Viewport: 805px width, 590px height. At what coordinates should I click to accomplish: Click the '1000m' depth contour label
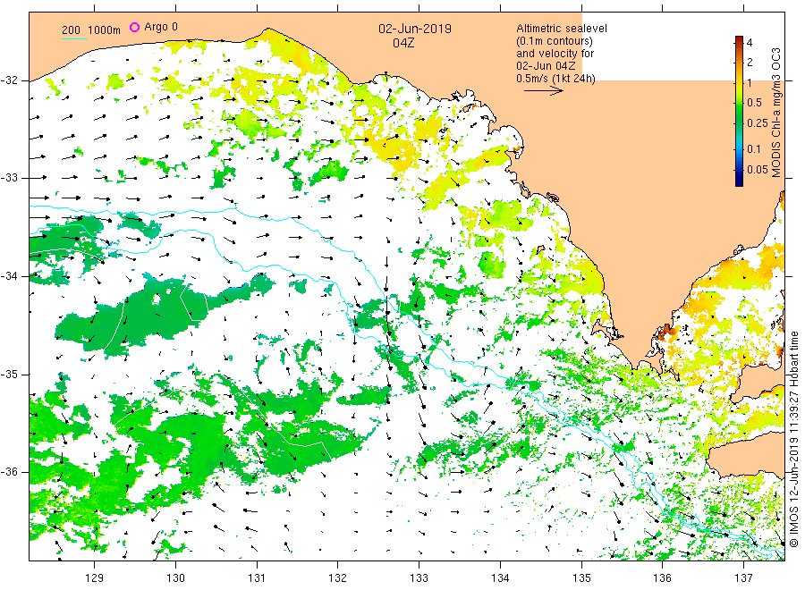104,30
